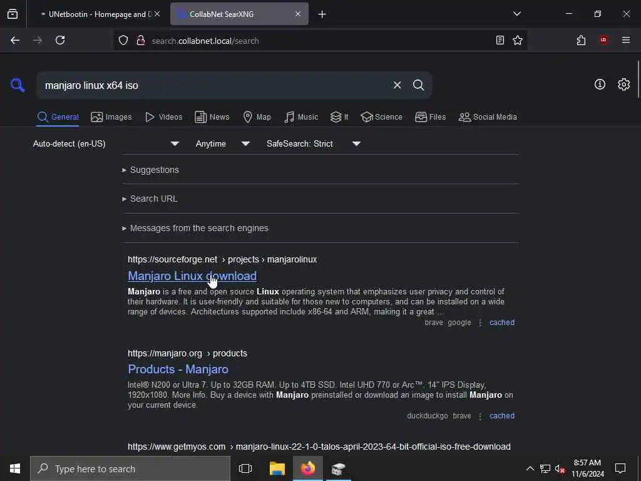Open the Manjaro Linux download link
The height and width of the screenshot is (481, 641).
[192, 276]
